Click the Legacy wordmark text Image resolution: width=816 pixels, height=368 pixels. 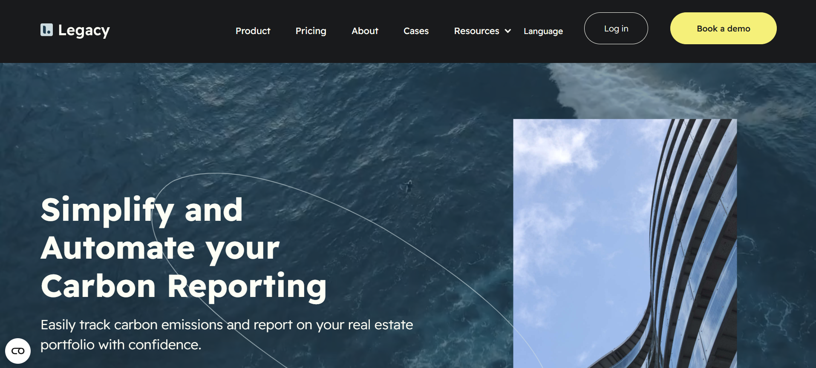pyautogui.click(x=84, y=31)
